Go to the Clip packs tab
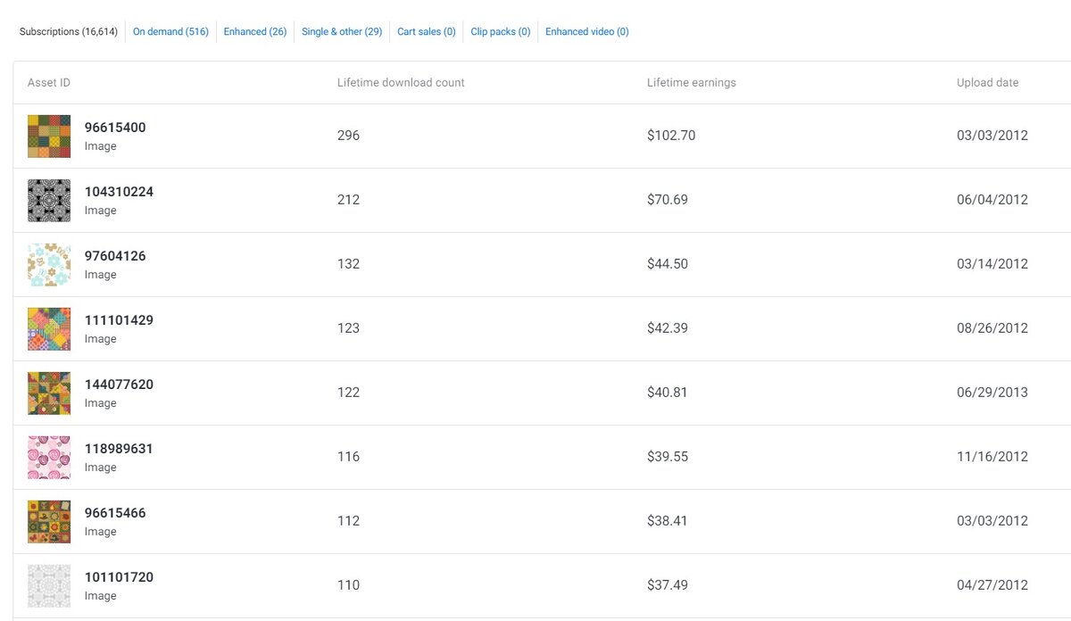 tap(501, 32)
